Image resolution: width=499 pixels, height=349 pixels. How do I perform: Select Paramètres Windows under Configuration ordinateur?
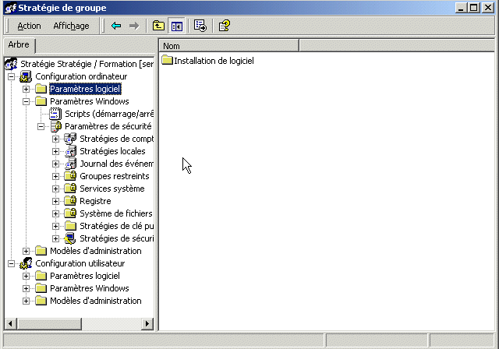pos(90,101)
